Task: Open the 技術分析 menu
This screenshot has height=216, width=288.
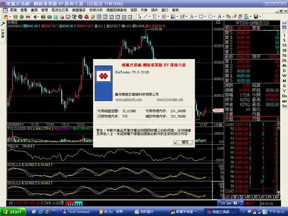Action: [96, 10]
